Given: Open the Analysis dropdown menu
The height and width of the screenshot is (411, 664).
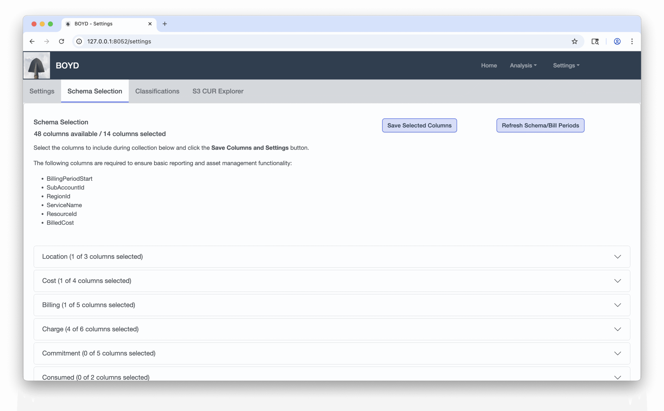Looking at the screenshot, I should pos(523,66).
